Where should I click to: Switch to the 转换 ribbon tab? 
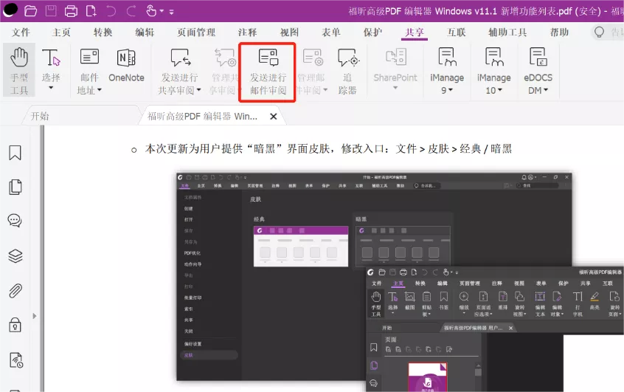click(x=103, y=32)
